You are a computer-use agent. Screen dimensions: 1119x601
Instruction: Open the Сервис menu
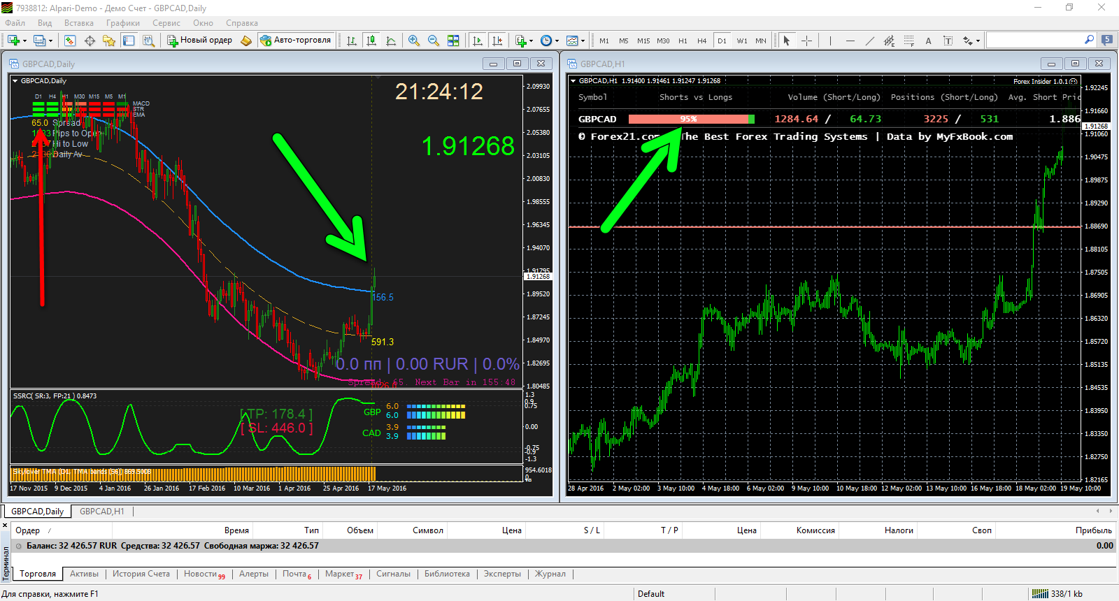click(x=166, y=23)
